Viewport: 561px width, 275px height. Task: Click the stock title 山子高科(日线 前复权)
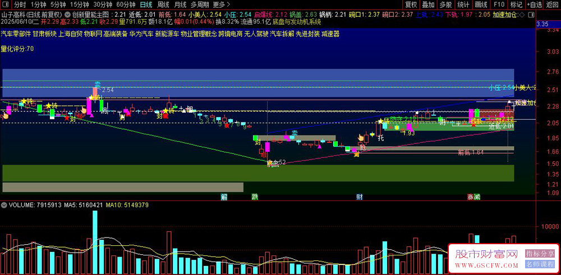pyautogui.click(x=32, y=15)
